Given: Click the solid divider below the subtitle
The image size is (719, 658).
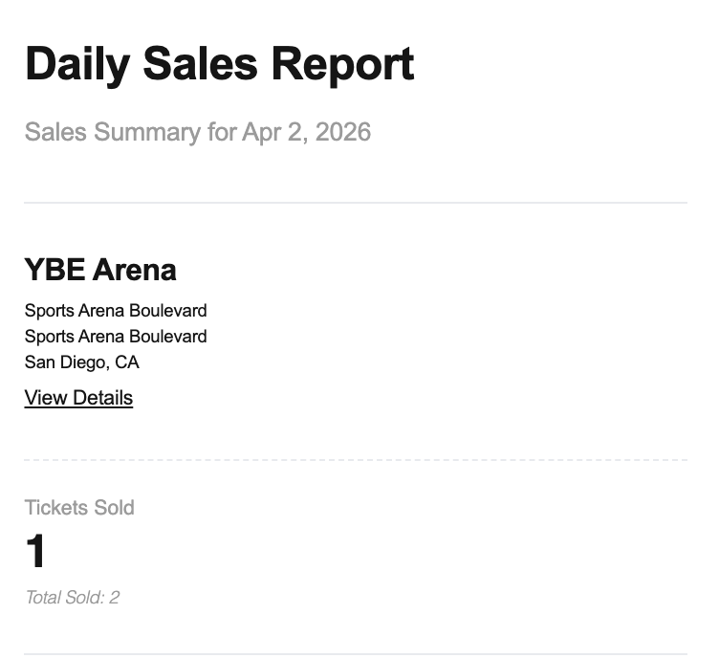Looking at the screenshot, I should click(356, 203).
